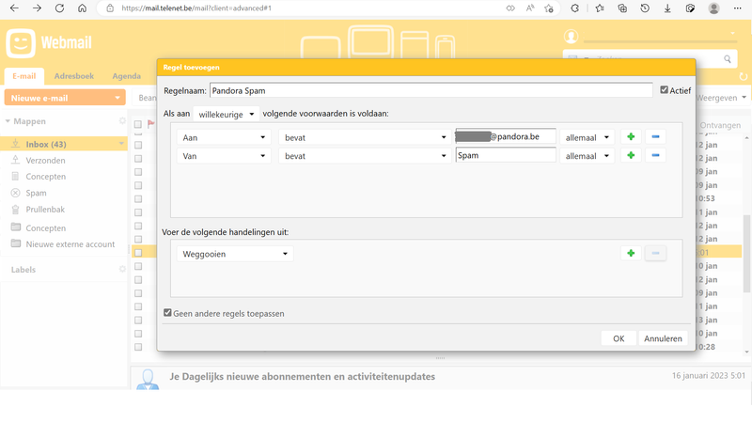The height and width of the screenshot is (423, 752).
Task: Open the Prullenbak folder
Action: [45, 210]
